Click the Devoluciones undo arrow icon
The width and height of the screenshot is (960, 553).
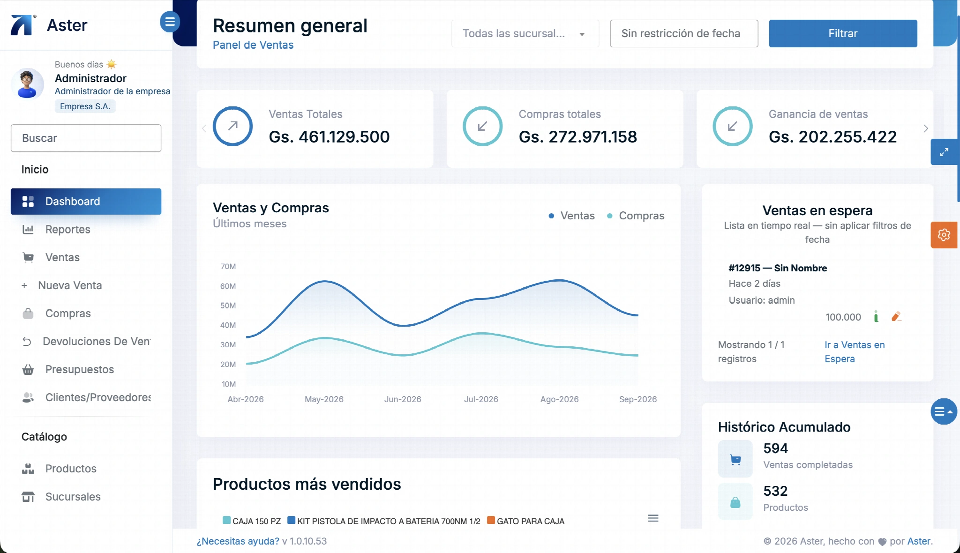click(x=27, y=342)
